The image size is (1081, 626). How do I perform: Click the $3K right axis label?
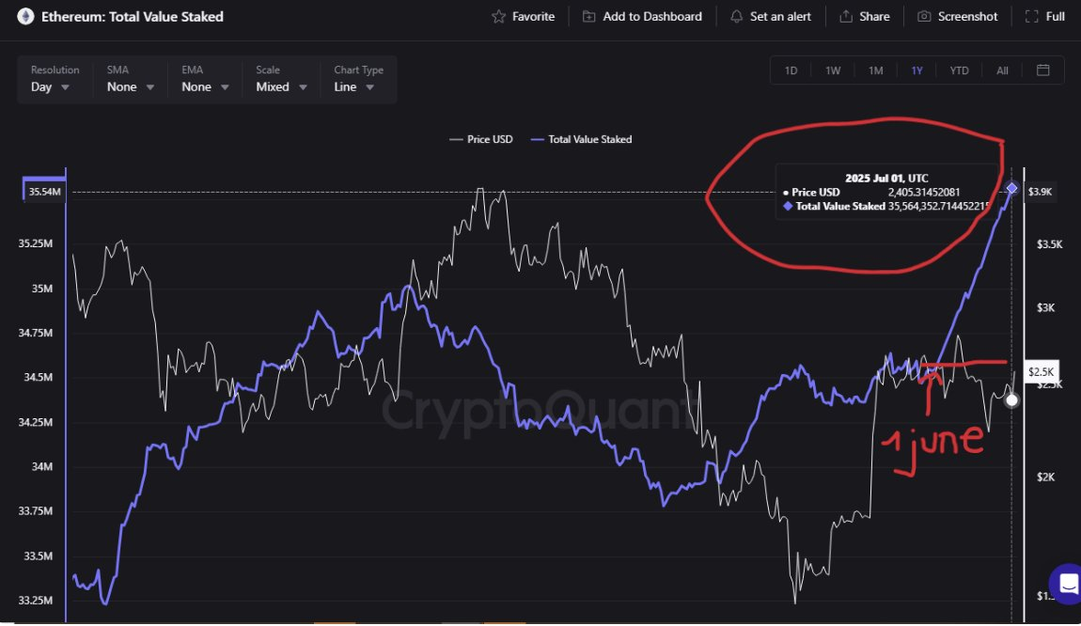(1046, 307)
